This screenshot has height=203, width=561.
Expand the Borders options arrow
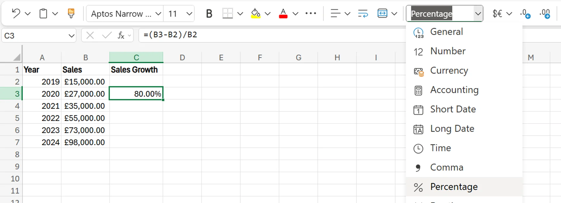[240, 14]
